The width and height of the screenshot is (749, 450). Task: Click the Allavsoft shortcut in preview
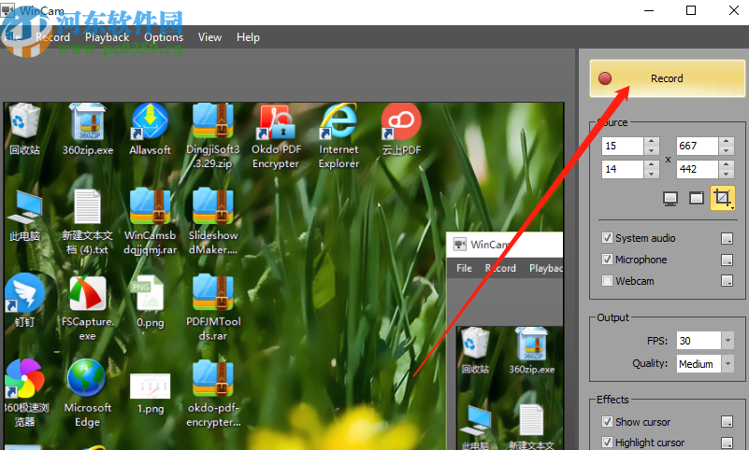coord(150,122)
